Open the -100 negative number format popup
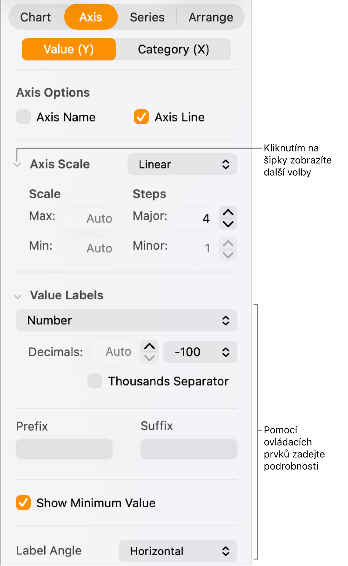The height and width of the screenshot is (566, 348). pos(200,352)
